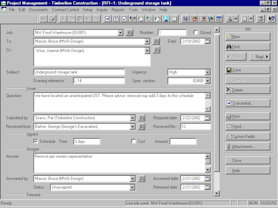Click the form's vertical scrollbar down arrow
The height and width of the screenshot is (208, 278).
pyautogui.click(x=216, y=191)
